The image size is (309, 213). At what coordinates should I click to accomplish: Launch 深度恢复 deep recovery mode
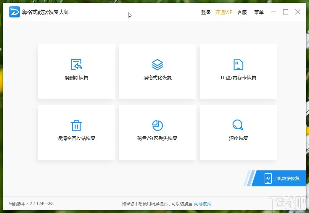[x=238, y=132]
